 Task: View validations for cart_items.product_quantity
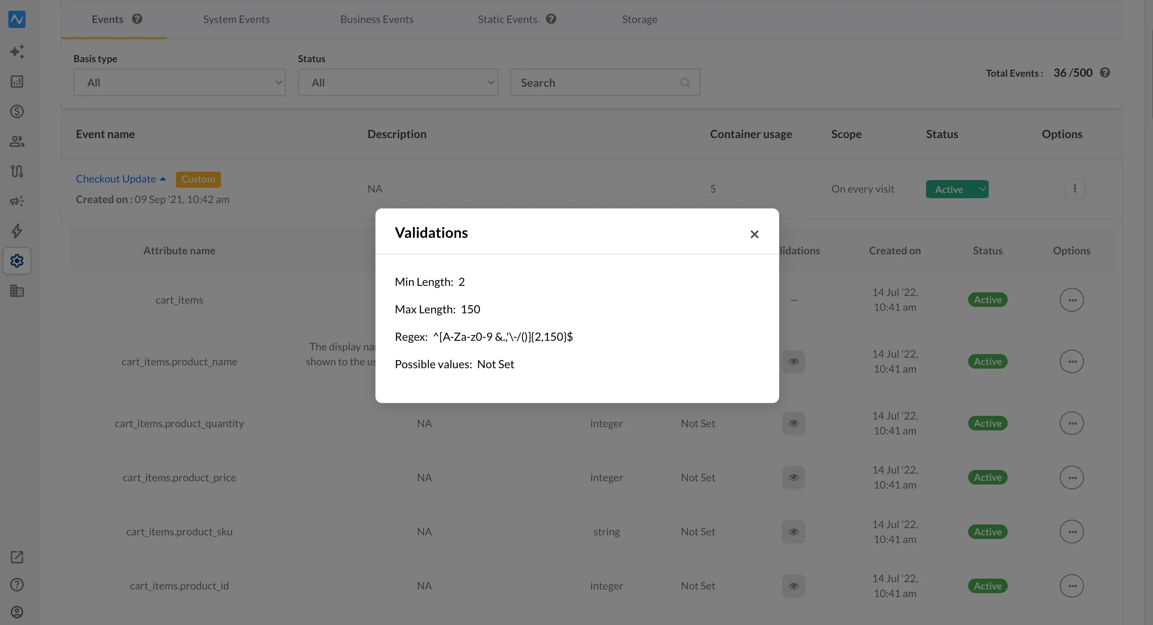point(794,423)
